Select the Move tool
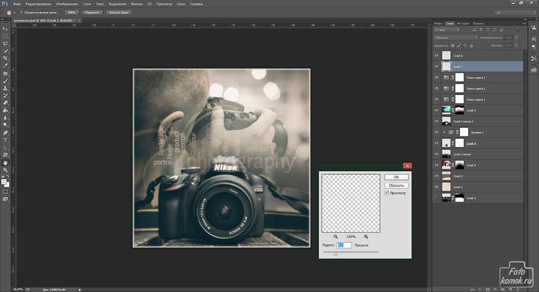Viewport: 539px width, 292px height. [5, 28]
